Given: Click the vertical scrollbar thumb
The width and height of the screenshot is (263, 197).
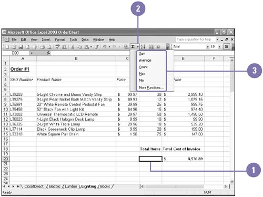Looking at the screenshot, I should [232, 77].
